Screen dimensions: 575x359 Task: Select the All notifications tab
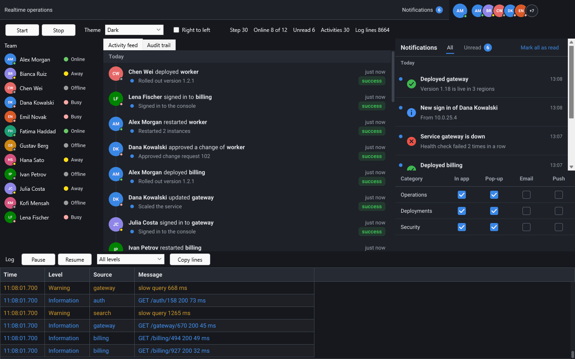(450, 48)
